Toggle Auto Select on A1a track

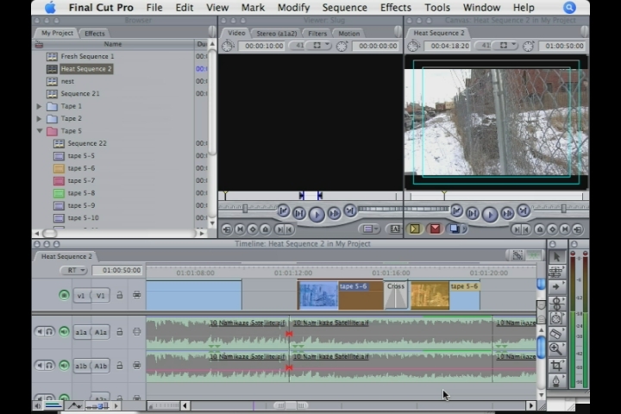(x=136, y=331)
